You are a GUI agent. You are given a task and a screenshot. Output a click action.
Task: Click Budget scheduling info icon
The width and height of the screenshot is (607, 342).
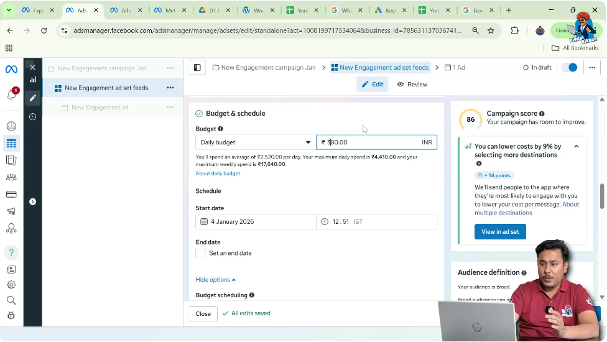pyautogui.click(x=252, y=295)
